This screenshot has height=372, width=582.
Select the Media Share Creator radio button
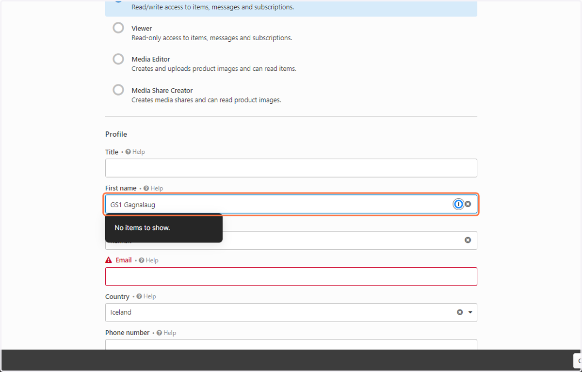(x=118, y=90)
